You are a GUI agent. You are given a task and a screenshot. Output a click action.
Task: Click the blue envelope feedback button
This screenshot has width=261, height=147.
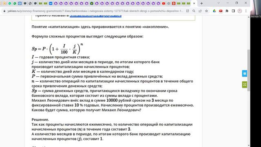click(245, 73)
